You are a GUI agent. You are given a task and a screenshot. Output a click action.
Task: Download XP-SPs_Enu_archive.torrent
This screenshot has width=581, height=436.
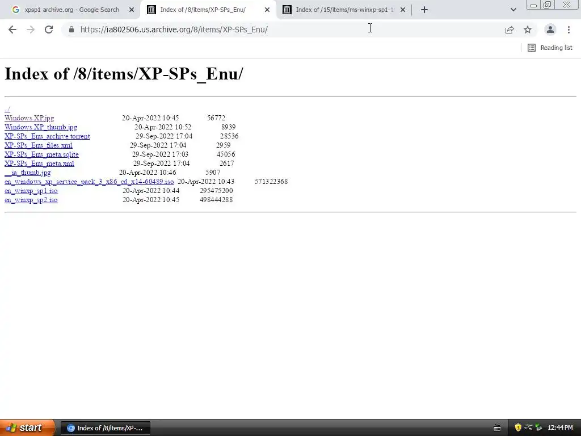(x=47, y=136)
